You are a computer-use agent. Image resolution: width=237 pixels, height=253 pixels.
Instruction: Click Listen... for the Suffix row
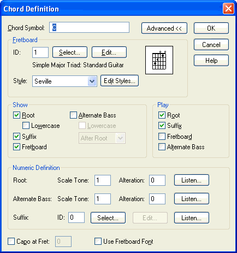click(192, 217)
